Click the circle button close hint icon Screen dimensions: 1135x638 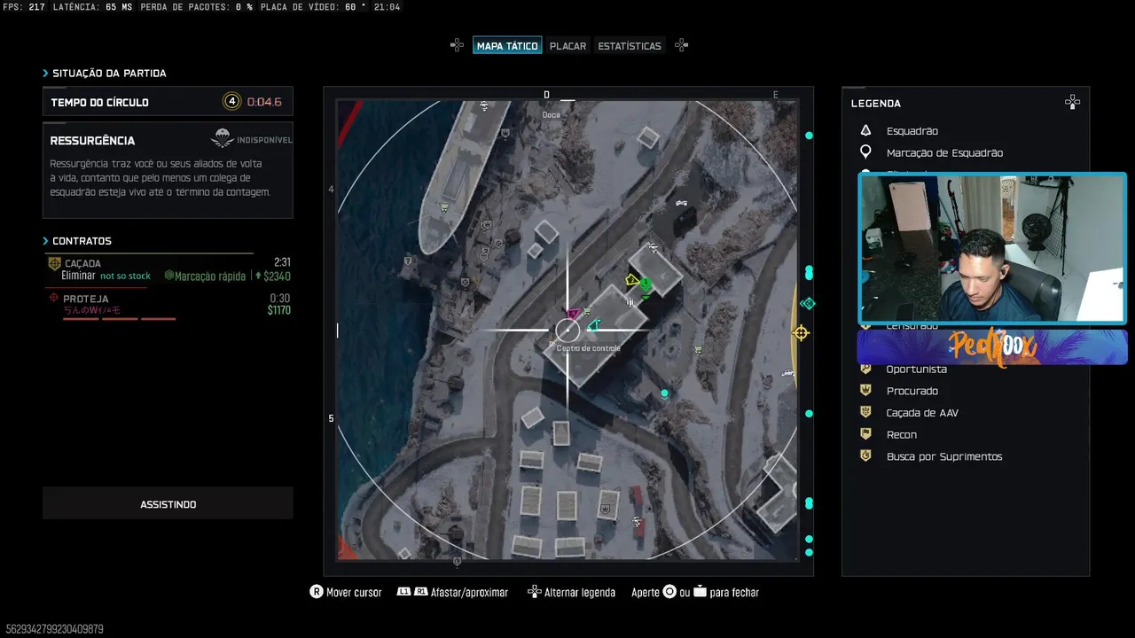pos(669,592)
